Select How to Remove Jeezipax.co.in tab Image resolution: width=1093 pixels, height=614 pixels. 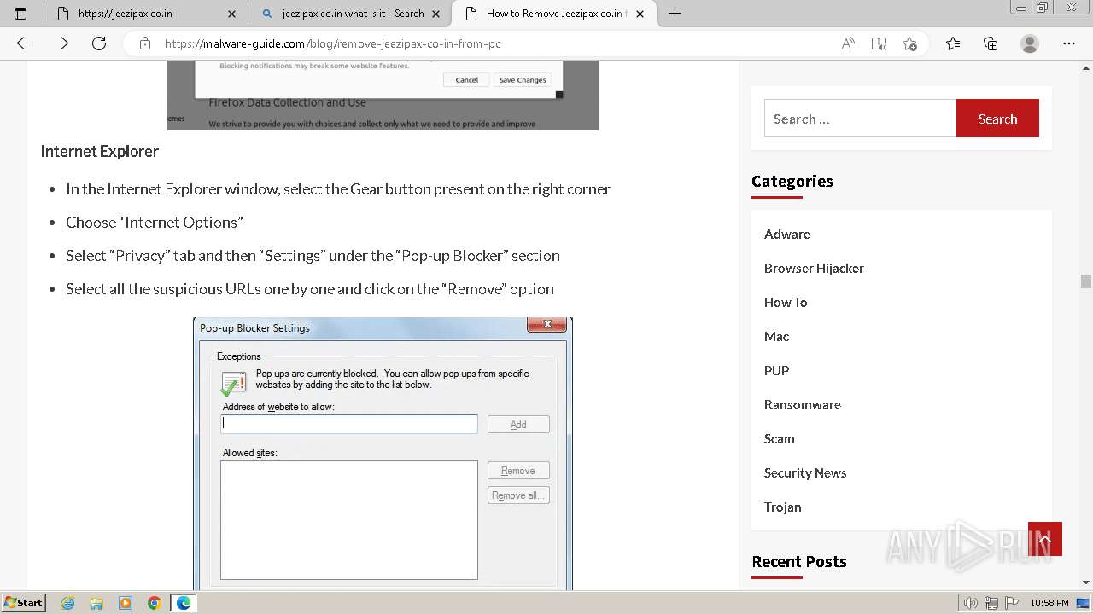[554, 14]
